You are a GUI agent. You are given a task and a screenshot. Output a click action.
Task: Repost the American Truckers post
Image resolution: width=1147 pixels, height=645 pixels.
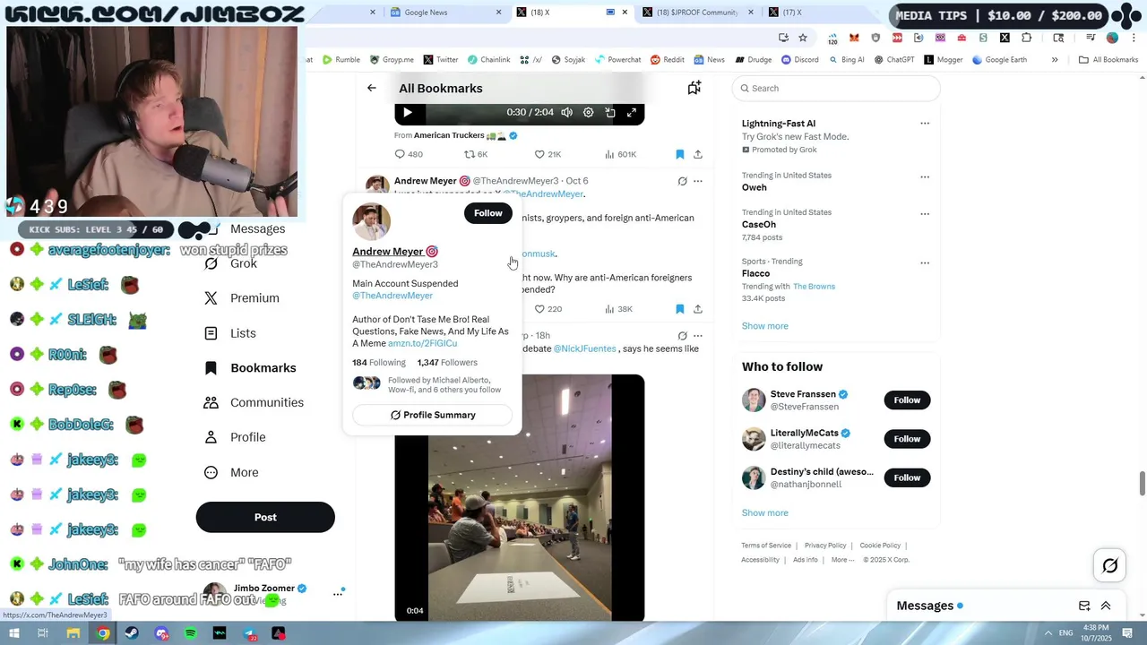[x=475, y=154]
